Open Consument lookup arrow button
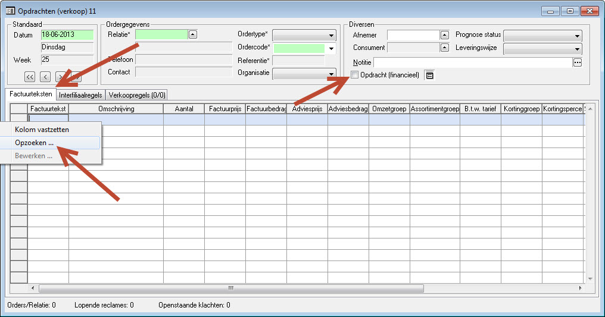The image size is (605, 317). point(444,48)
